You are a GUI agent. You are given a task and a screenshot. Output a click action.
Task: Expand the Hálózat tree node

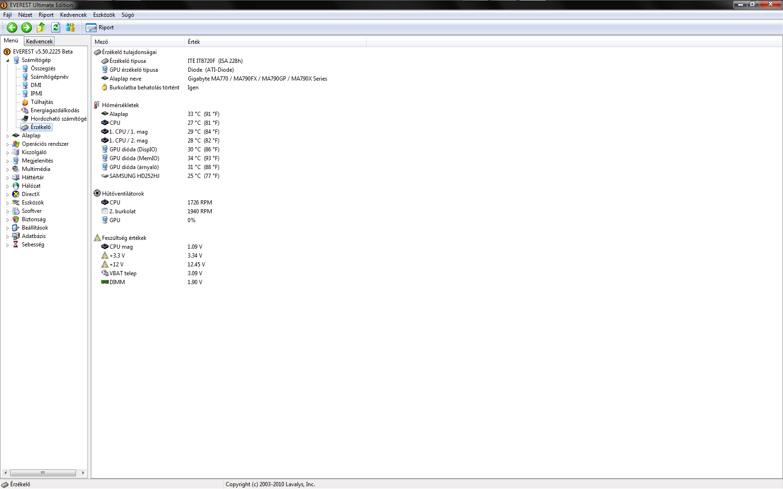(7, 186)
